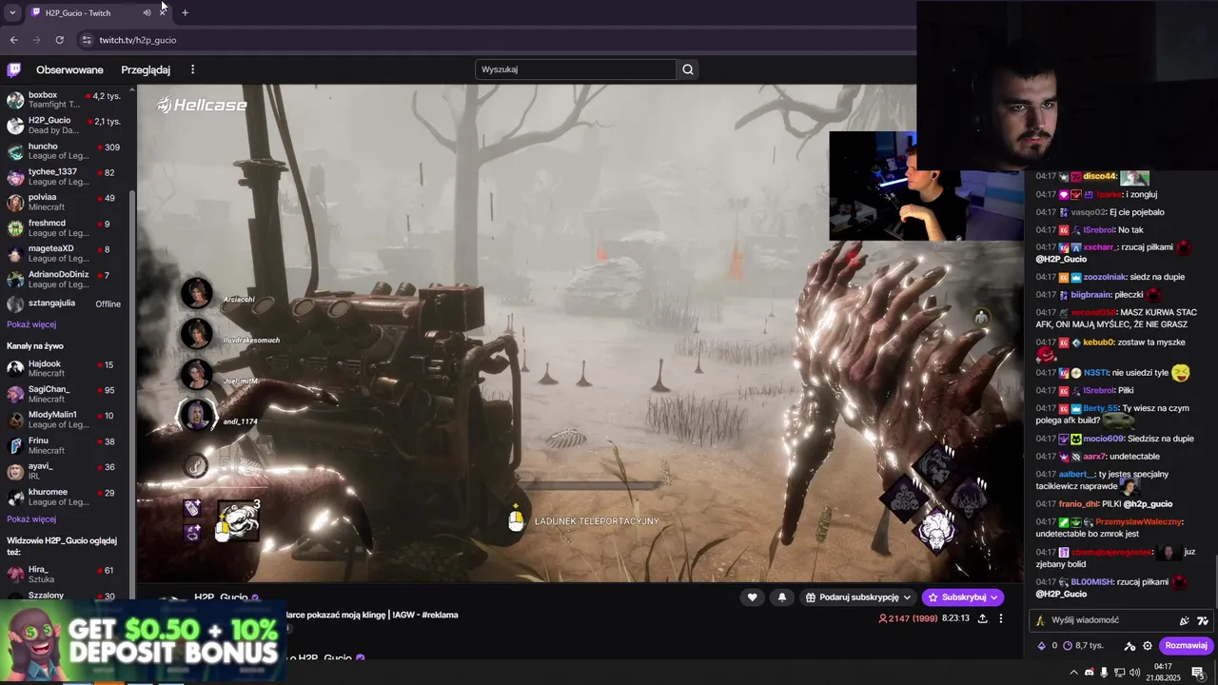Open polviaa channel in sidebar
Viewport: 1218px width, 685px height.
pyautogui.click(x=65, y=203)
